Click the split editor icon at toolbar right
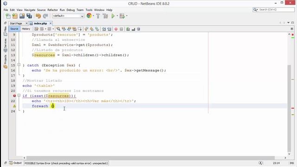The width and height of the screenshot is (297, 167). click(292, 29)
